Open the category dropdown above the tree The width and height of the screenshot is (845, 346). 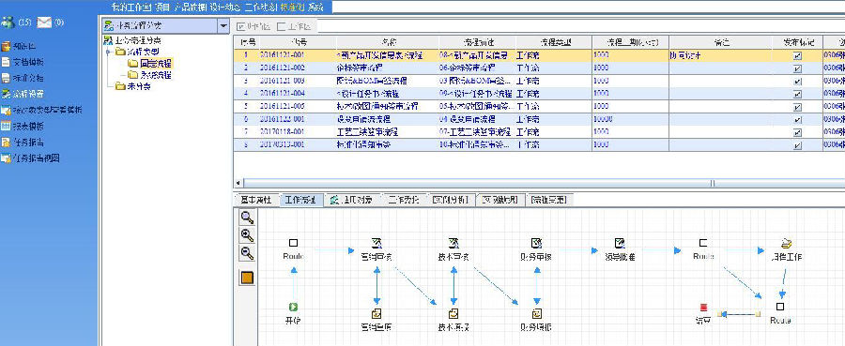tap(223, 25)
